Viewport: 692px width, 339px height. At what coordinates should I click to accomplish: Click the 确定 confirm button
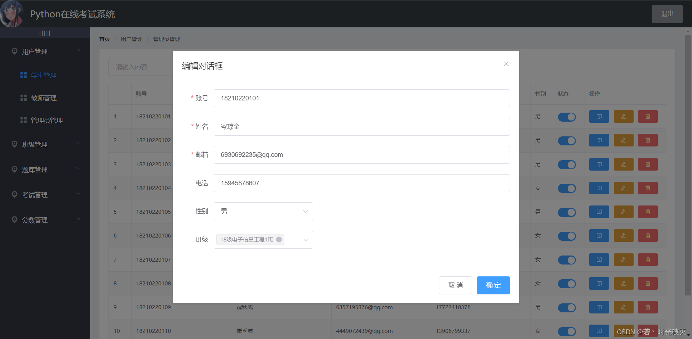(493, 285)
